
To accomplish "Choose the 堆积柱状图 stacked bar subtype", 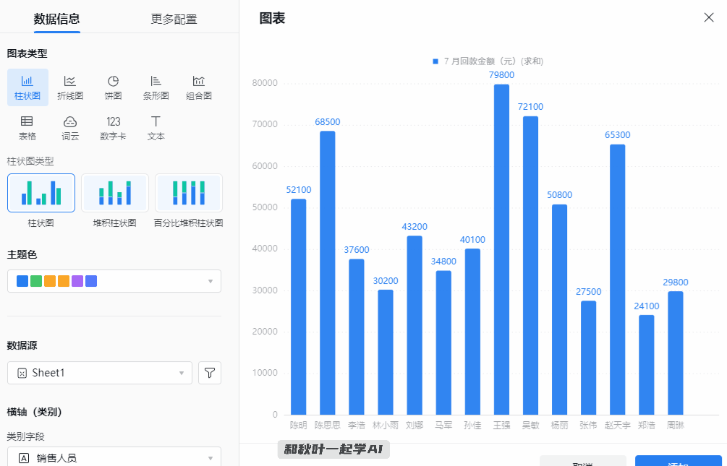I will click(x=115, y=193).
